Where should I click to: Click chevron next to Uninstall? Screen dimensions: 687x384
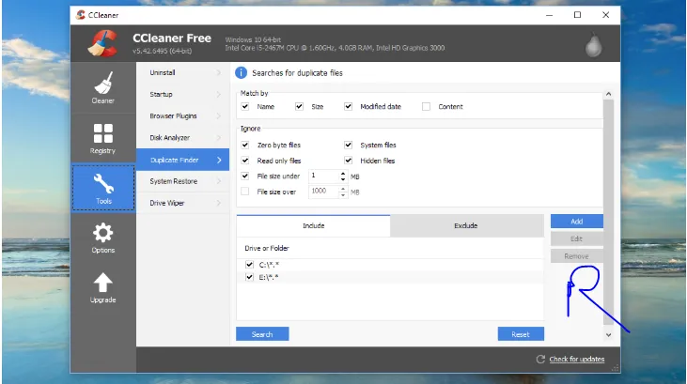click(x=219, y=72)
